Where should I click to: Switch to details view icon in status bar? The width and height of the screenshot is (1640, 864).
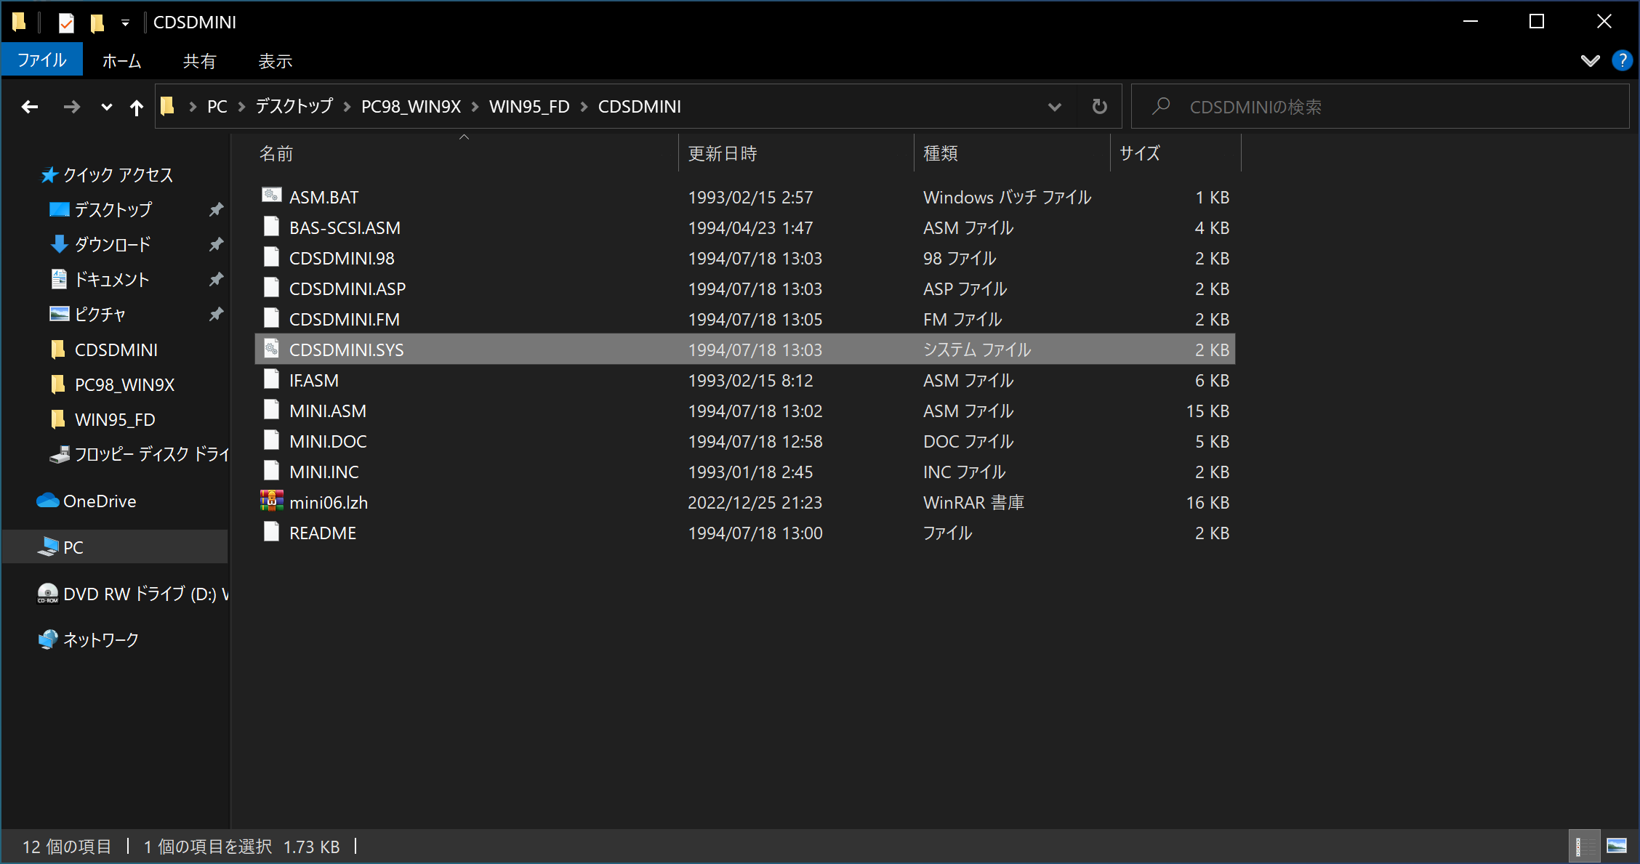pyautogui.click(x=1584, y=846)
